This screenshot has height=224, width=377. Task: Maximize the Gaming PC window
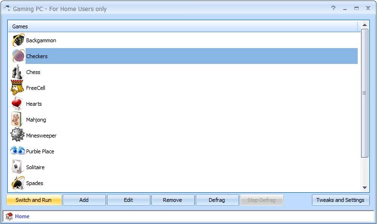[356, 8]
